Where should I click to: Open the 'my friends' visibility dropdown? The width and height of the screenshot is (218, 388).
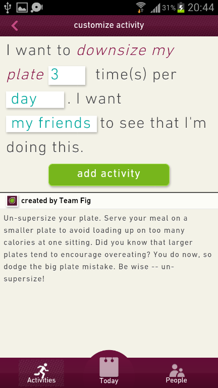(x=51, y=124)
